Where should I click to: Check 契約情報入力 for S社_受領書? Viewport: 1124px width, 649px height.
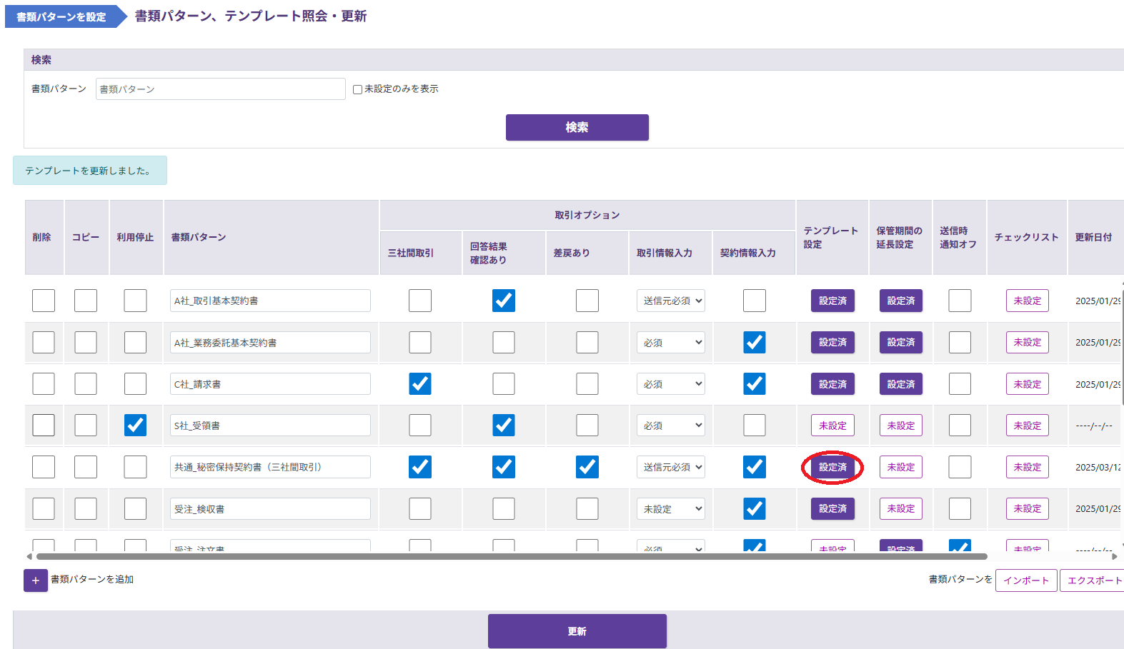[755, 426]
